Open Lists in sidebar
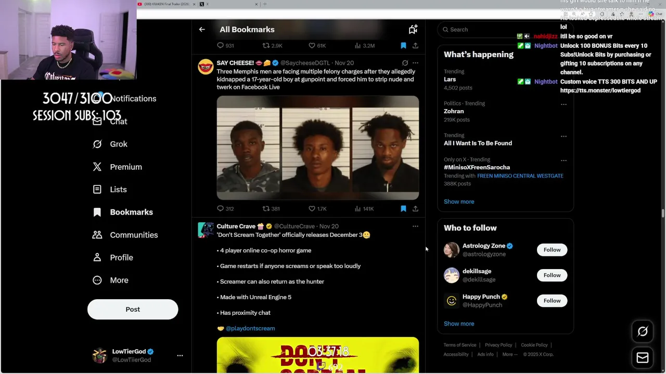This screenshot has width=666, height=374. coord(109,190)
